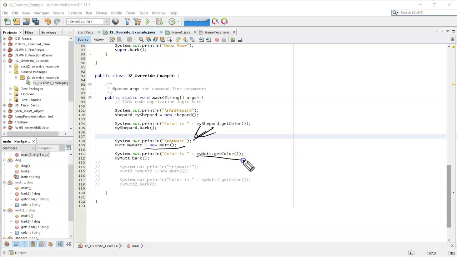Run the project with green arrow
Screen dimensions: 457x257
point(147,22)
